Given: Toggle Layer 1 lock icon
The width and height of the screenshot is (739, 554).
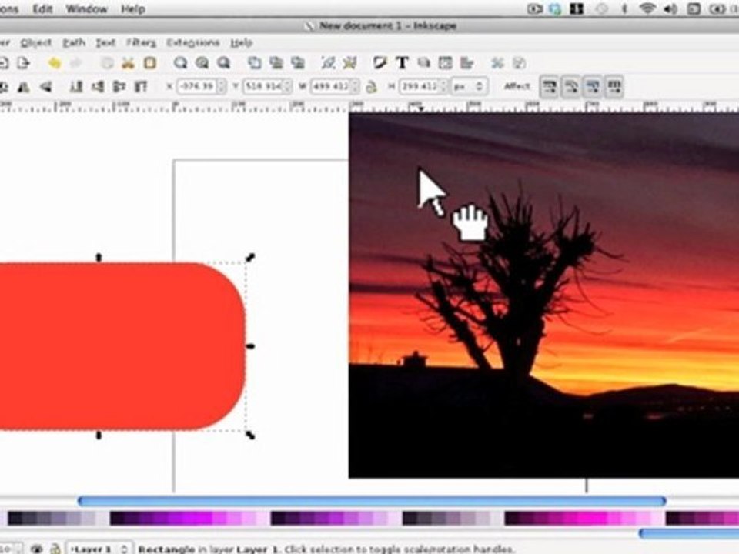Looking at the screenshot, I should 55,549.
